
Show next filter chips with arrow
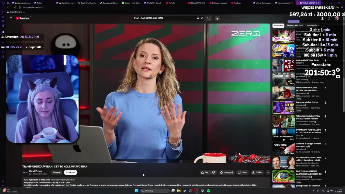(x=323, y=26)
